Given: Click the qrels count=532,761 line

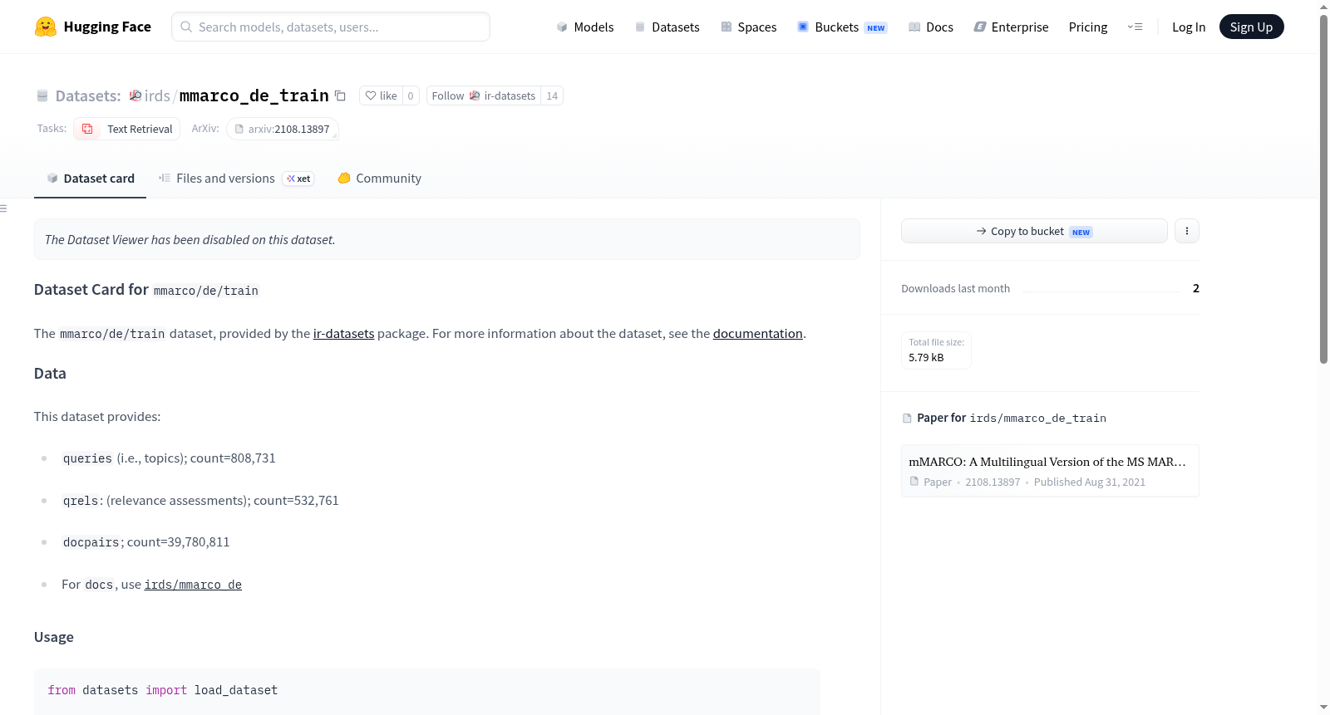Looking at the screenshot, I should [200, 501].
